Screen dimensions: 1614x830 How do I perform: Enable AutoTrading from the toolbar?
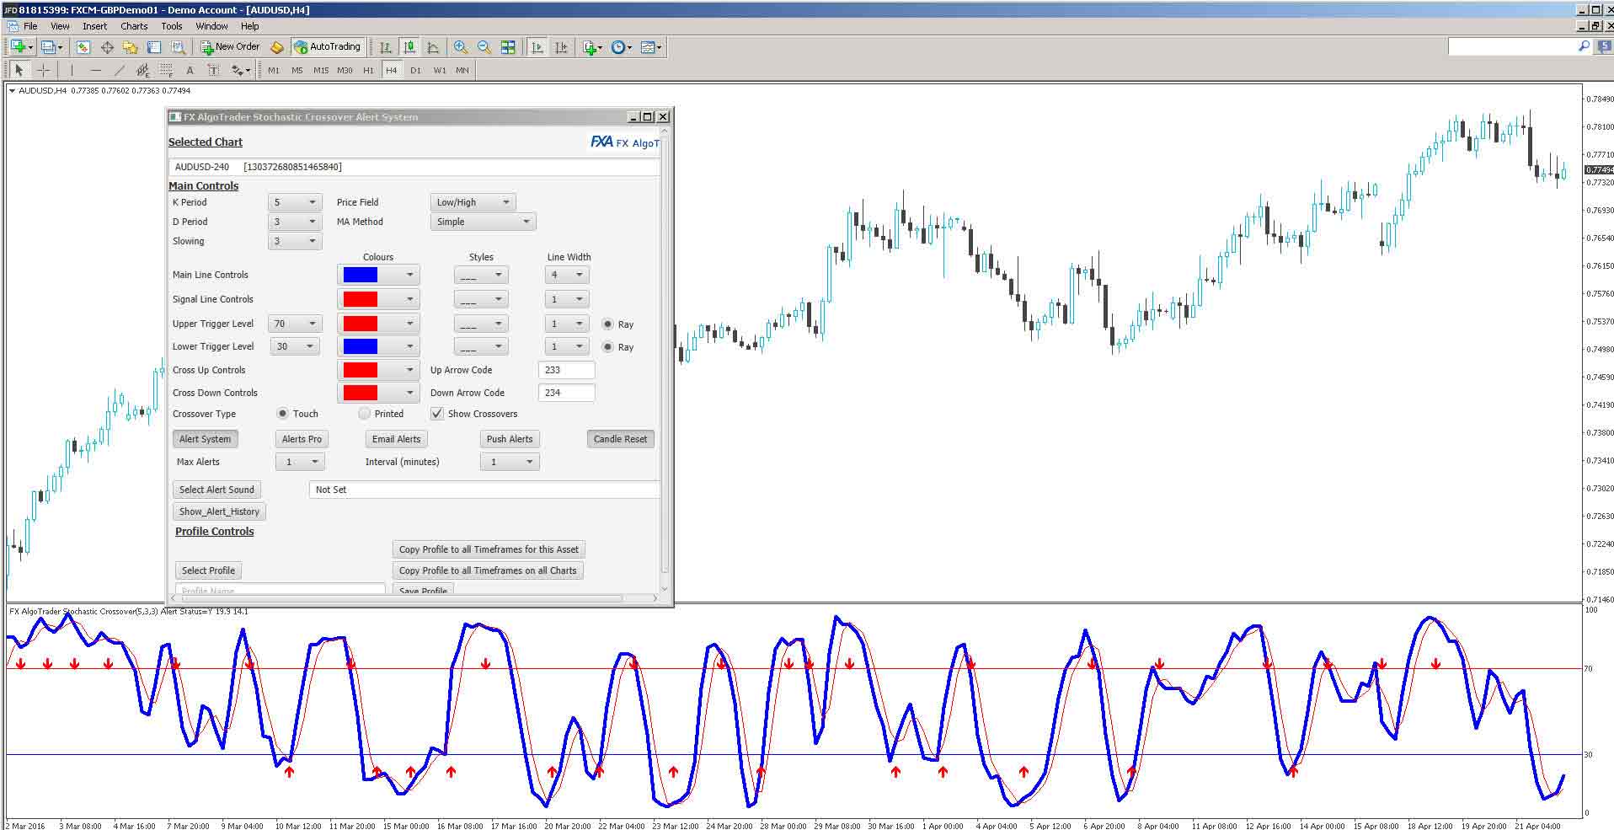pos(329,46)
